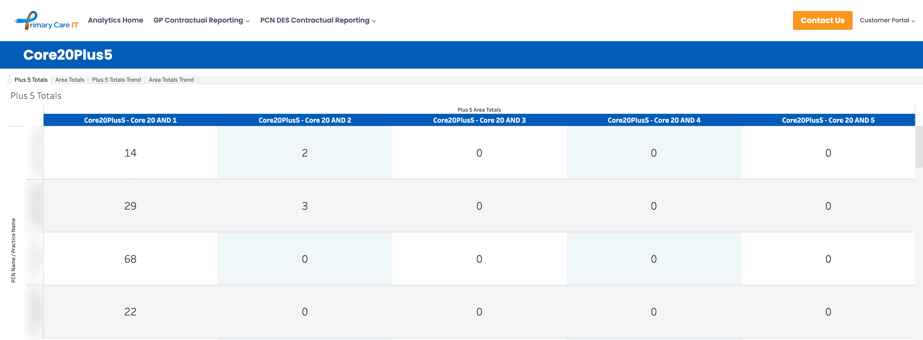The height and width of the screenshot is (340, 923).
Task: Expand PCN DES Contractual Reporting menu
Action: [318, 20]
